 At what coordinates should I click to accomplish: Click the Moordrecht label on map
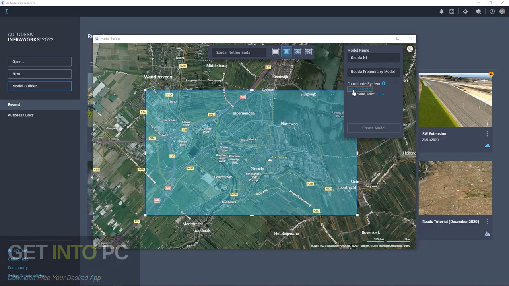pos(192,224)
